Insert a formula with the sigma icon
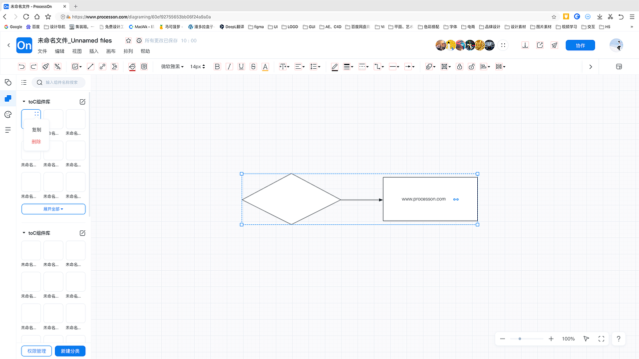The height and width of the screenshot is (359, 639). click(114, 66)
